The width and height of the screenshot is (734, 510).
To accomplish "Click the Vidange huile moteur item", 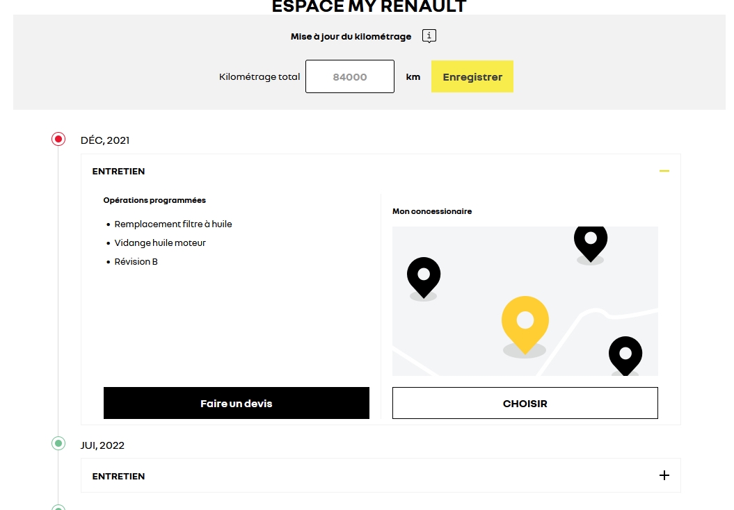I will 160,242.
